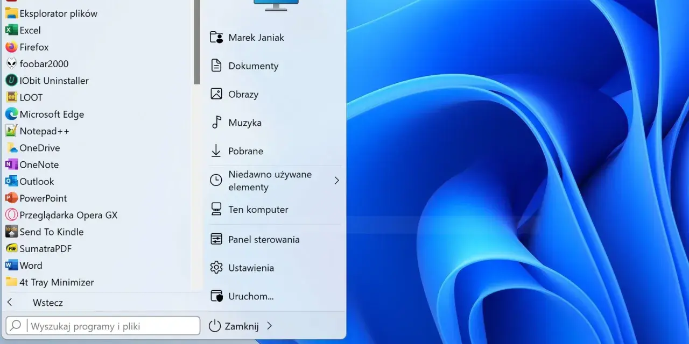Click the Microsoft Edge program name
Image resolution: width=689 pixels, height=344 pixels.
pos(52,114)
